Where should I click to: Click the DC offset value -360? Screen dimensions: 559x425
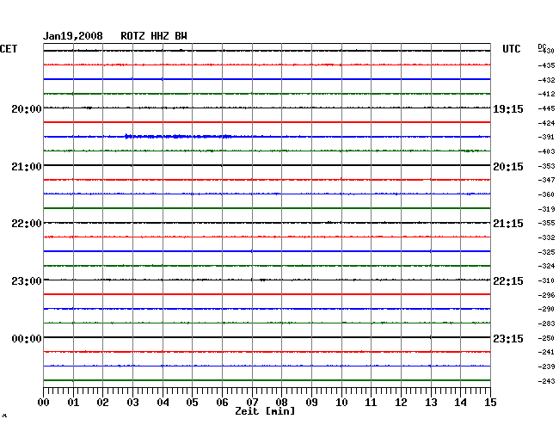pos(546,194)
